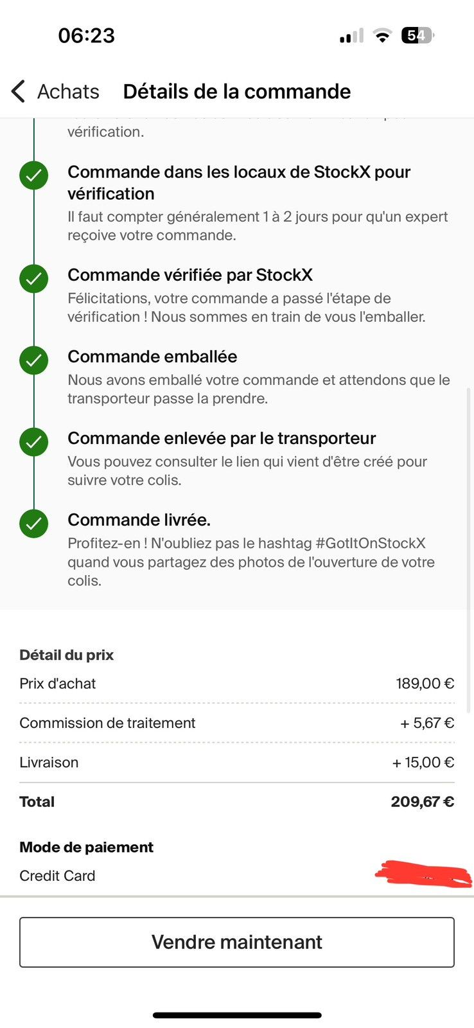Screen dimensions: 474x1028
Task: Tap checkmark beside 'Commande enlevée par le transporteur'
Action: (33, 442)
